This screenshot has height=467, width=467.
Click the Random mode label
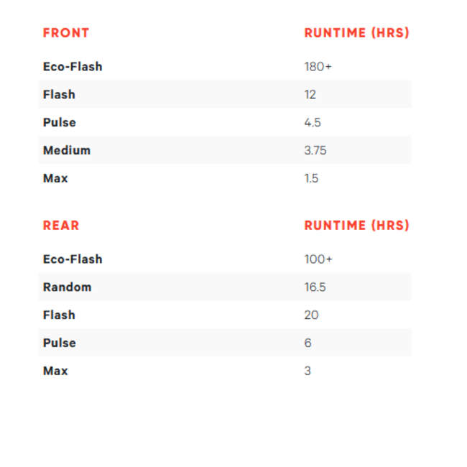[68, 287]
